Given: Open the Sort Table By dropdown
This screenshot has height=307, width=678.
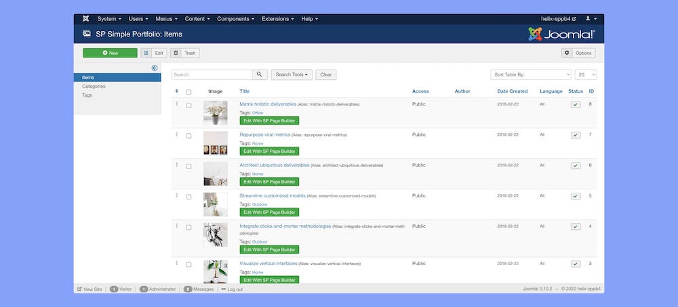Looking at the screenshot, I should click(x=531, y=74).
